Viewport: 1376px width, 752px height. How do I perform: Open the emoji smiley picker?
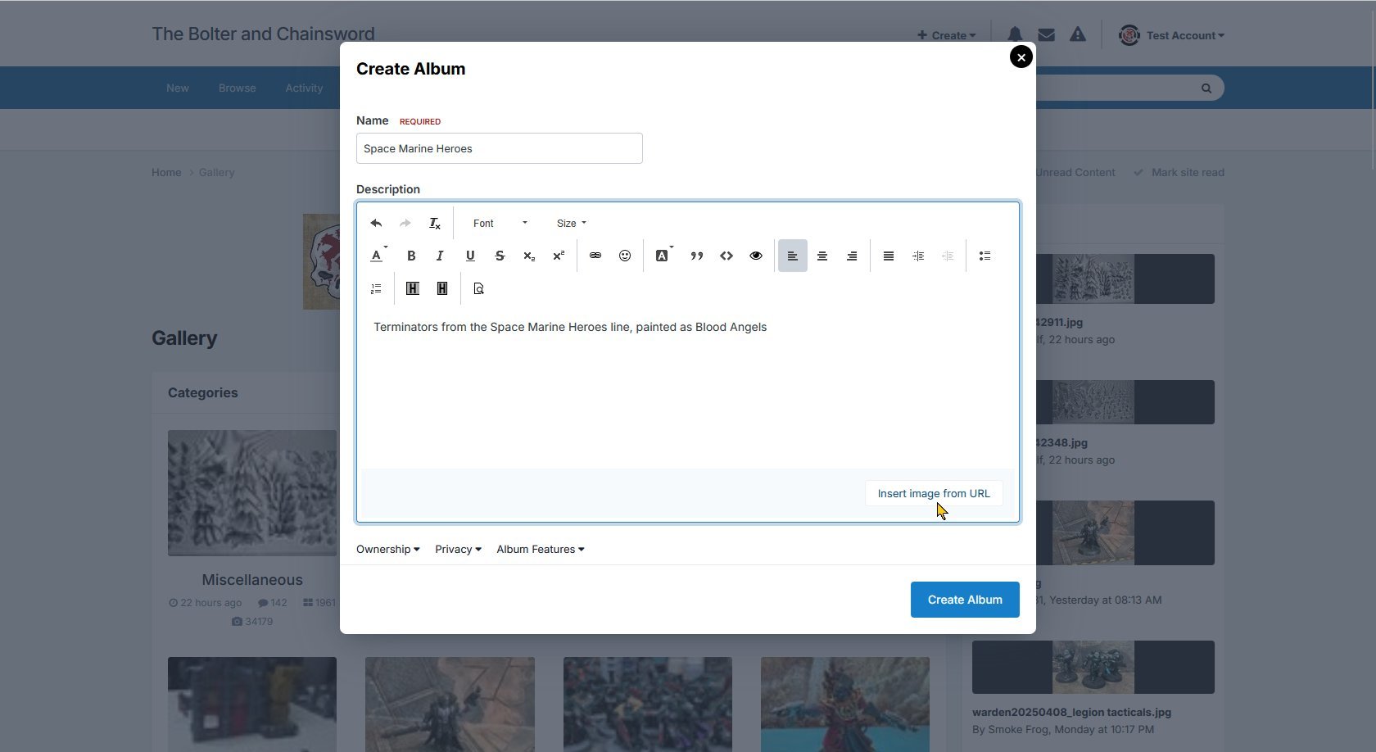click(625, 256)
